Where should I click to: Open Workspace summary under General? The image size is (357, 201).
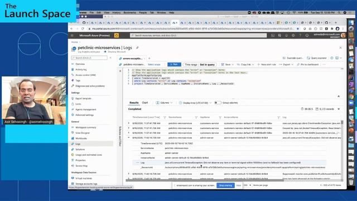pyautogui.click(x=85, y=127)
